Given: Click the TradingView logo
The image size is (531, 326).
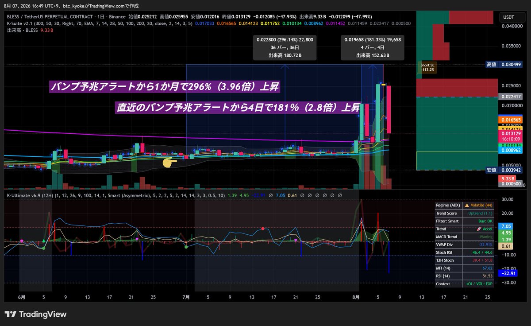Looking at the screenshot, I should coord(36,314).
